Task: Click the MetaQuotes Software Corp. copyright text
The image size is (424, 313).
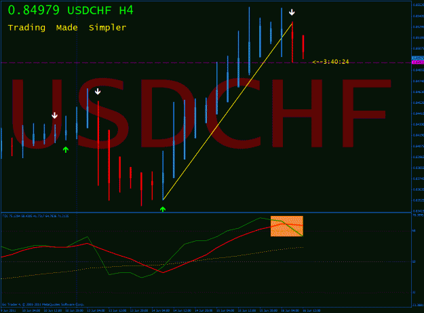Action: pos(43,304)
